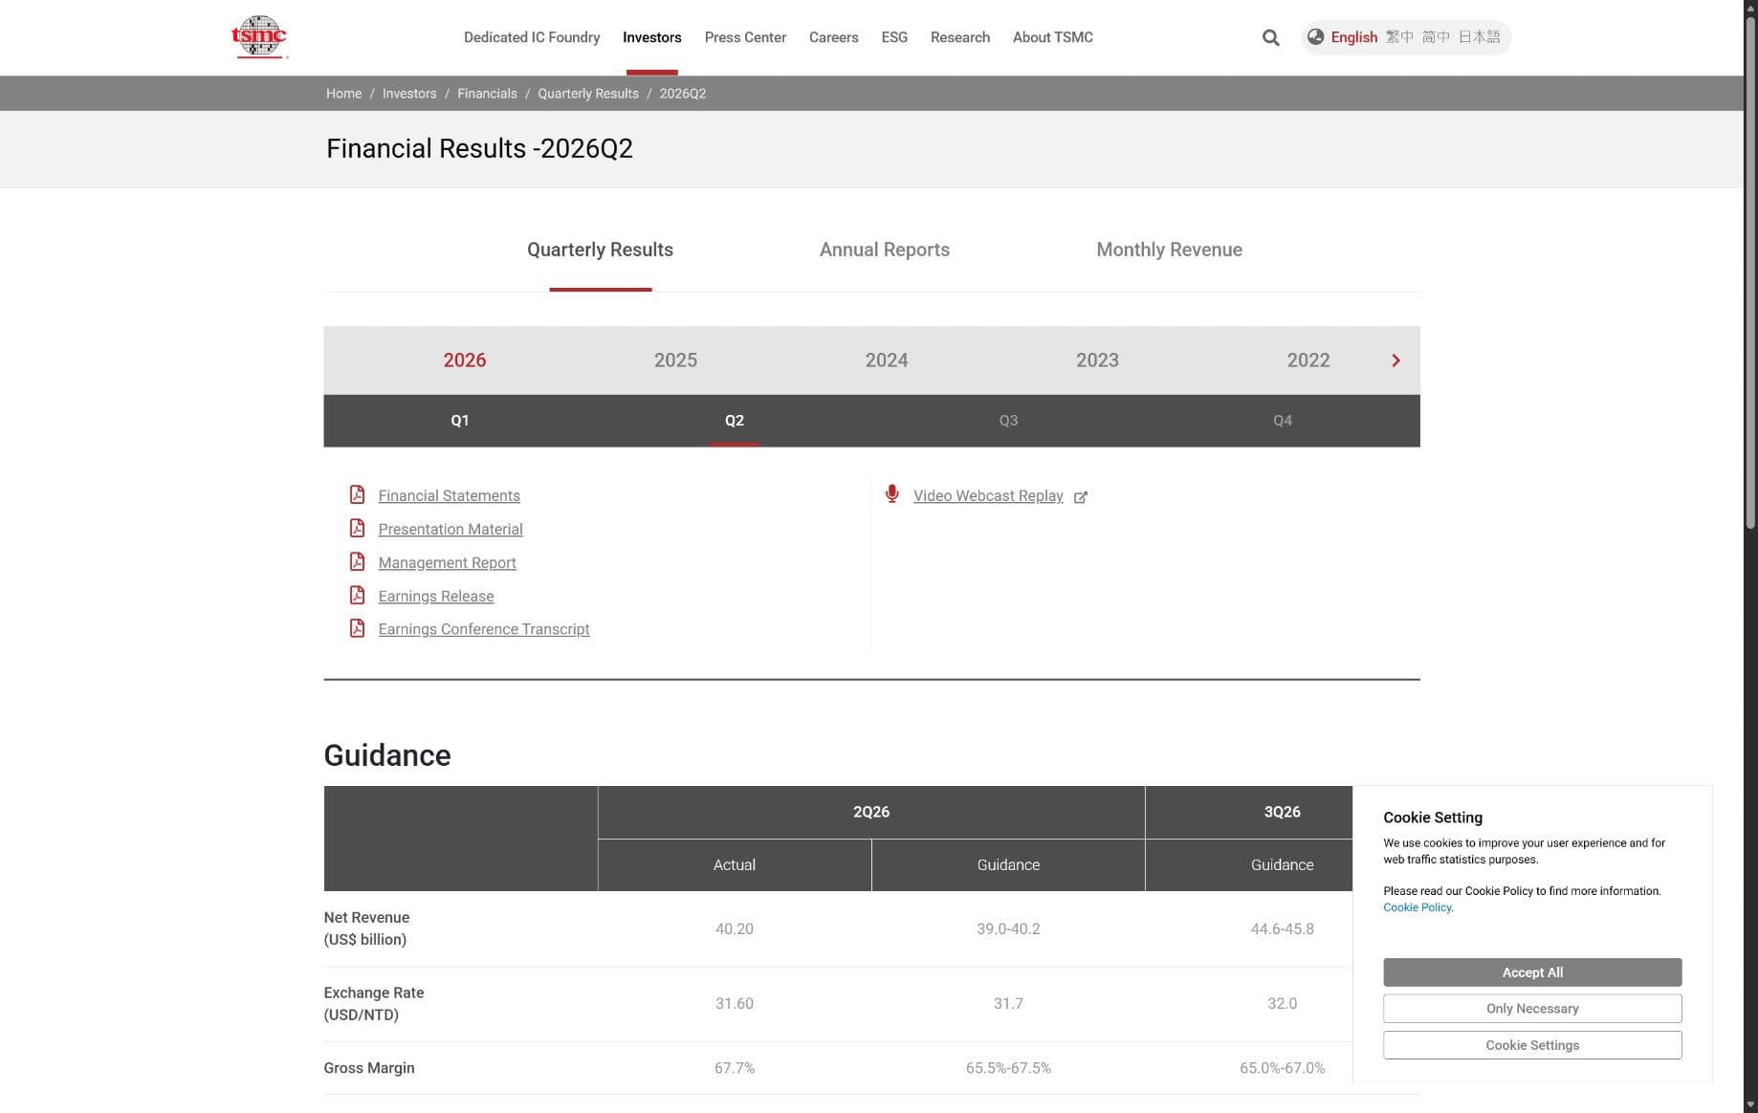The height and width of the screenshot is (1113, 1758).
Task: Show later years with the red arrow
Action: point(1395,360)
